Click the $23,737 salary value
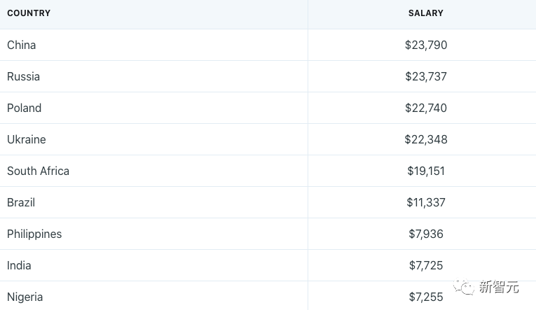The height and width of the screenshot is (310, 536). (426, 76)
